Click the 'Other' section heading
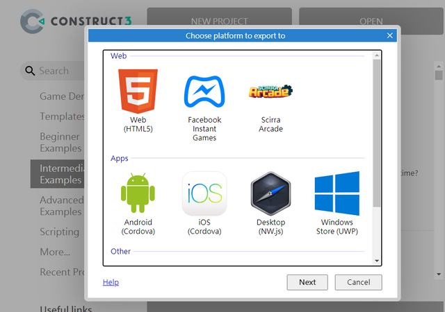Viewport: 445px width, 312px height. (120, 251)
